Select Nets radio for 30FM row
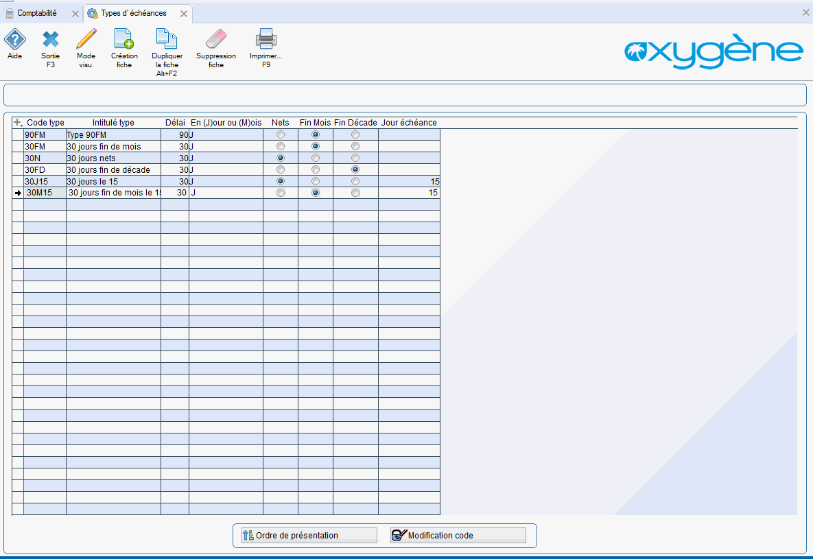The image size is (813, 559). pos(281,147)
